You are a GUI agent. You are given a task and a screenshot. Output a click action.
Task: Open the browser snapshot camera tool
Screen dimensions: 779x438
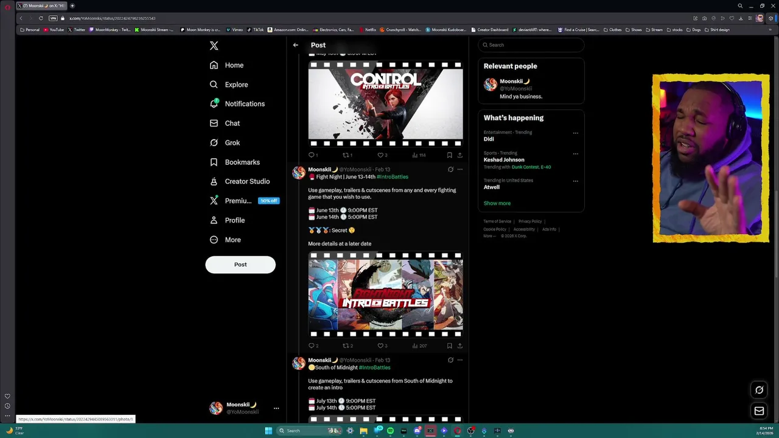click(x=704, y=18)
